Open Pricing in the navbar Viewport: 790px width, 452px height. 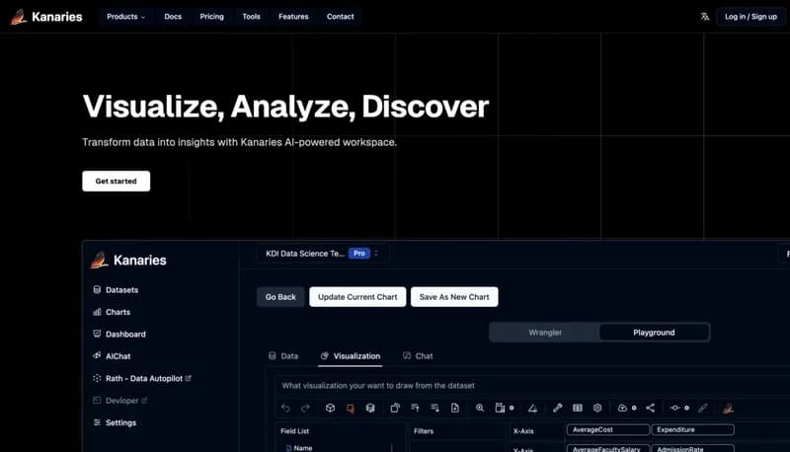211,17
